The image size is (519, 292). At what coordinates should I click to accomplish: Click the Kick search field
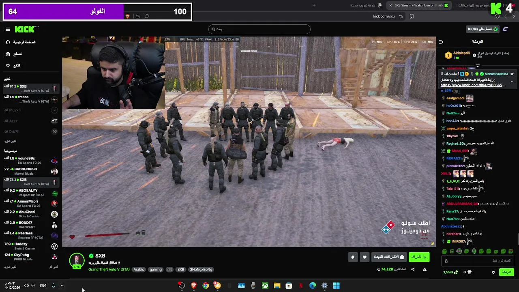point(259,29)
